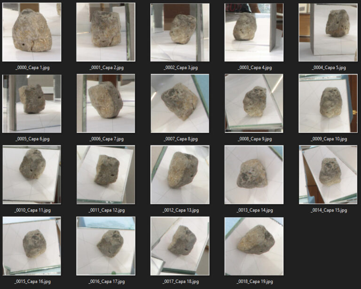Select the _0009_Capa 10.jpg thumbnail

point(328,103)
